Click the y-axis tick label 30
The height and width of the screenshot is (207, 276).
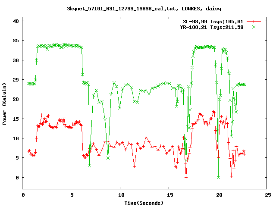(16, 60)
